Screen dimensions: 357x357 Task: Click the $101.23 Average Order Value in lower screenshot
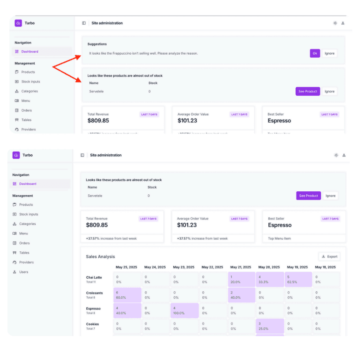click(187, 225)
